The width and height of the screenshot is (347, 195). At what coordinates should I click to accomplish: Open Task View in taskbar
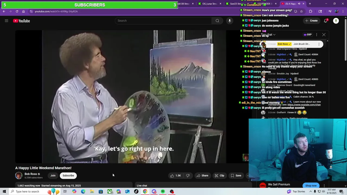[65, 191]
